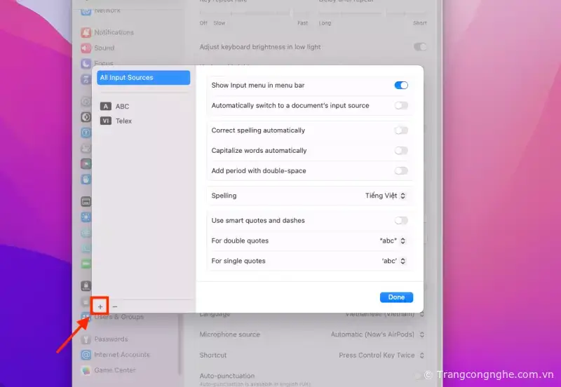
Task: Enable Use smart quotes and dashes
Action: click(x=400, y=221)
